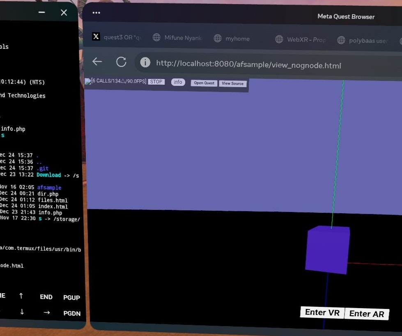The width and height of the screenshot is (402, 336).
Task: Close the Termux terminal window
Action: [x=64, y=13]
